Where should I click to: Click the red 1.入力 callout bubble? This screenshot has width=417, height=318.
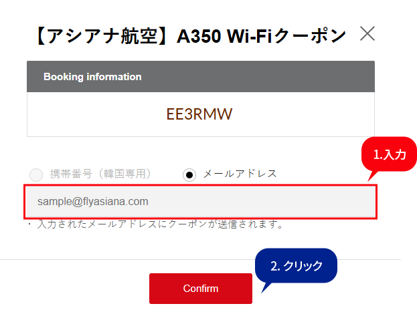coord(390,155)
